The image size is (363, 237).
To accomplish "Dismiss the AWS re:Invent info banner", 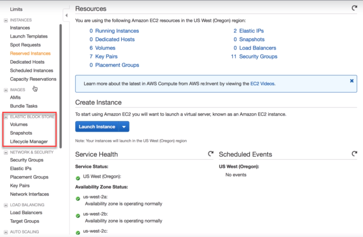I will point(352,81).
